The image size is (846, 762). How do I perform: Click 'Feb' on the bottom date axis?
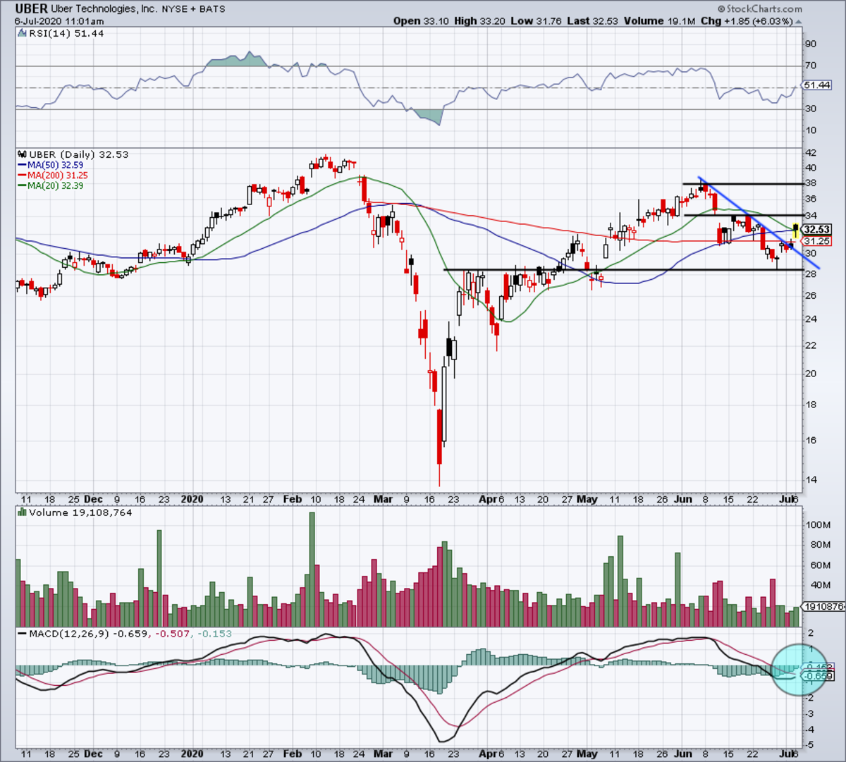click(292, 754)
